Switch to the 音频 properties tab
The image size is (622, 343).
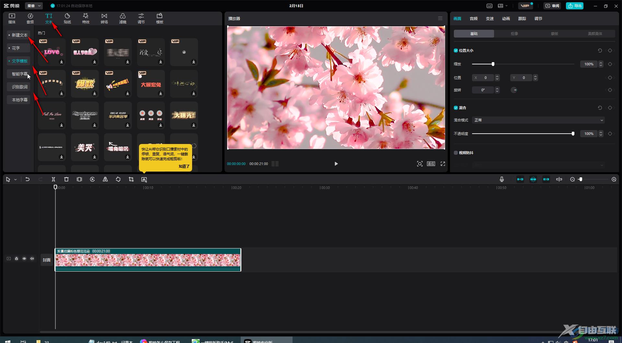coord(474,18)
